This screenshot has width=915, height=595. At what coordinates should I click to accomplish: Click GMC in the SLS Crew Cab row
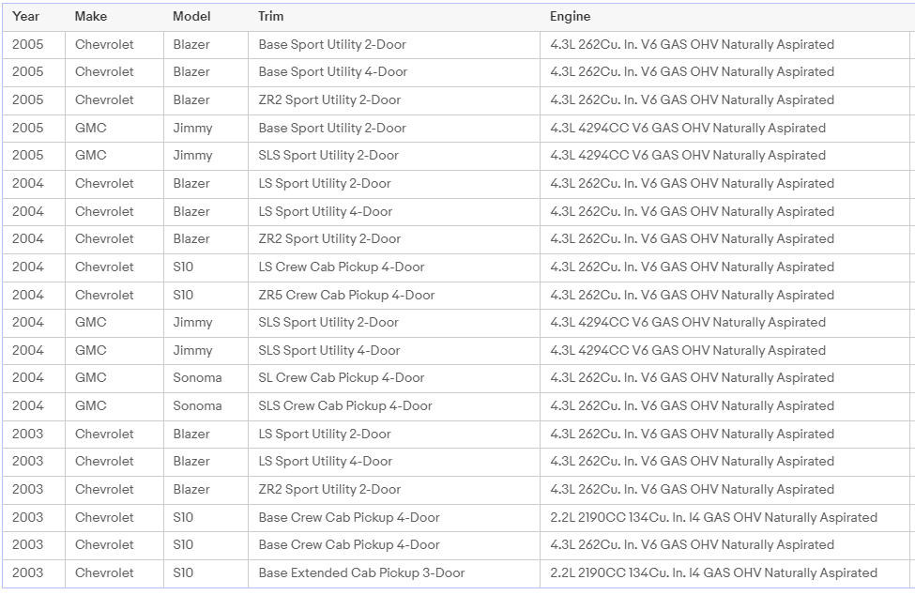click(91, 405)
